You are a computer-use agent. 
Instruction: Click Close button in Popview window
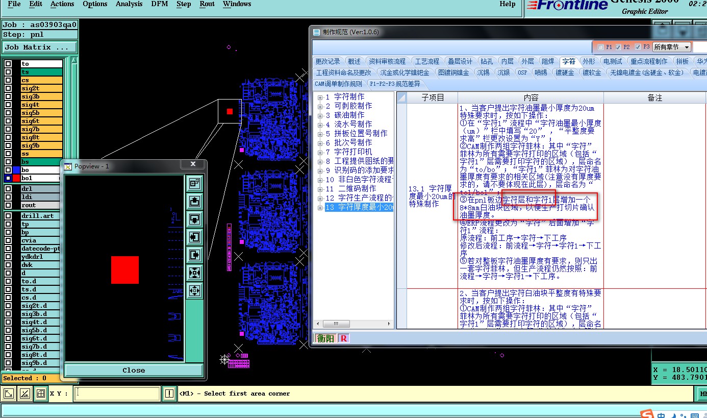coord(134,370)
